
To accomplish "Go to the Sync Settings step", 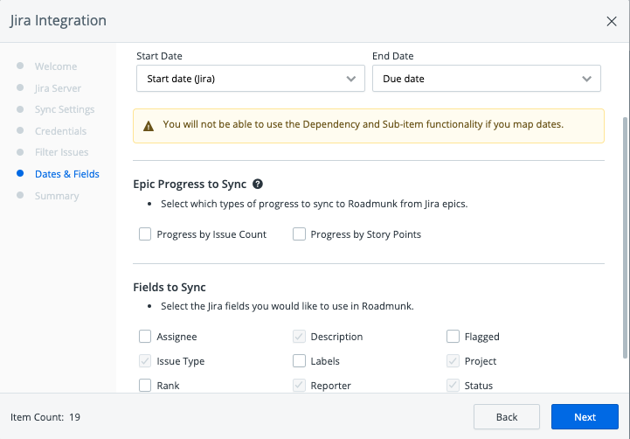I will click(x=65, y=109).
